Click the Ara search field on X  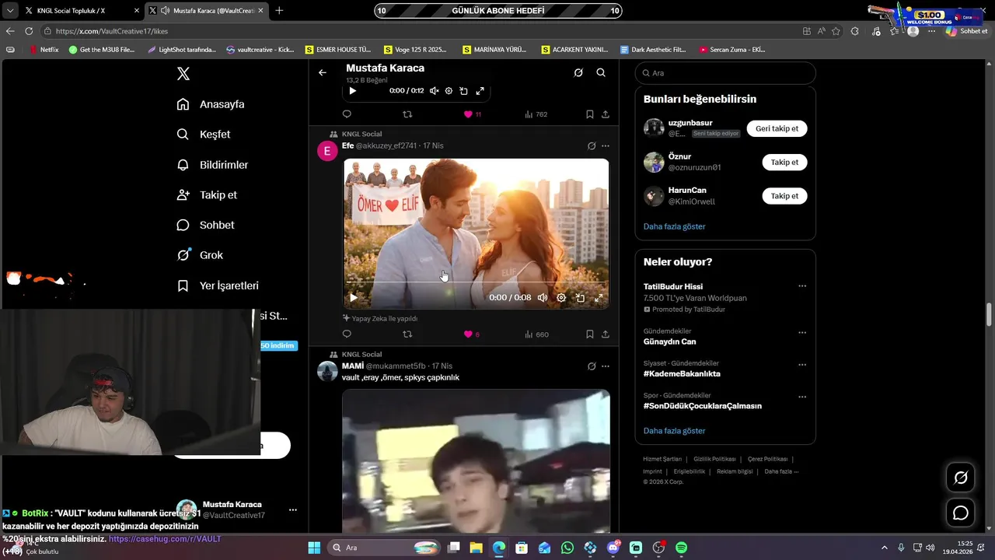[725, 73]
